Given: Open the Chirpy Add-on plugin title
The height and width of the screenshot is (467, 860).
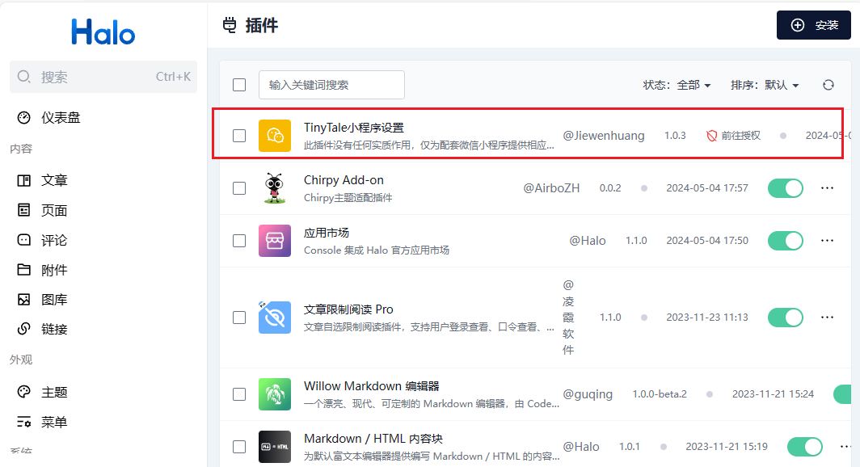Looking at the screenshot, I should [x=344, y=180].
